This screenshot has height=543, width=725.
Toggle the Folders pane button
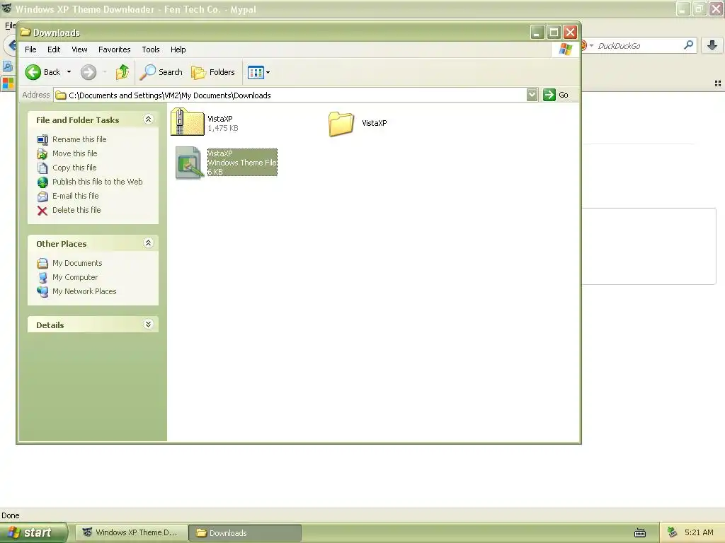213,72
